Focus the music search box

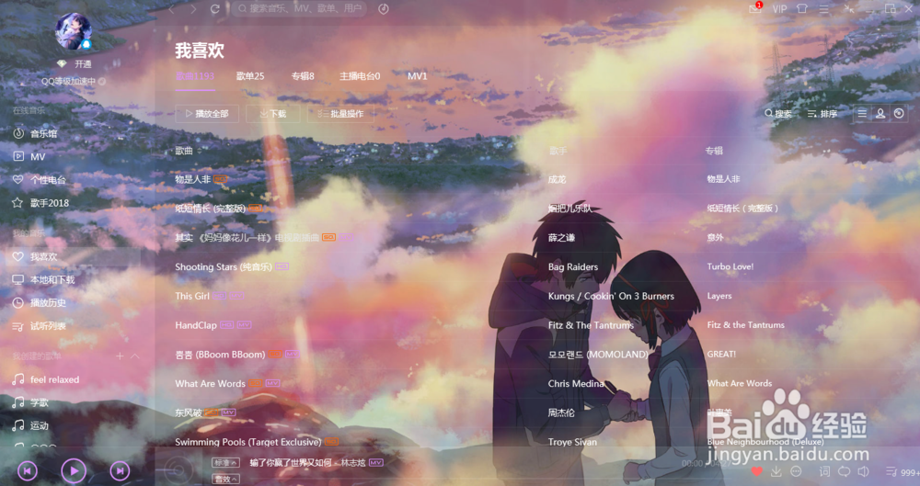point(299,9)
